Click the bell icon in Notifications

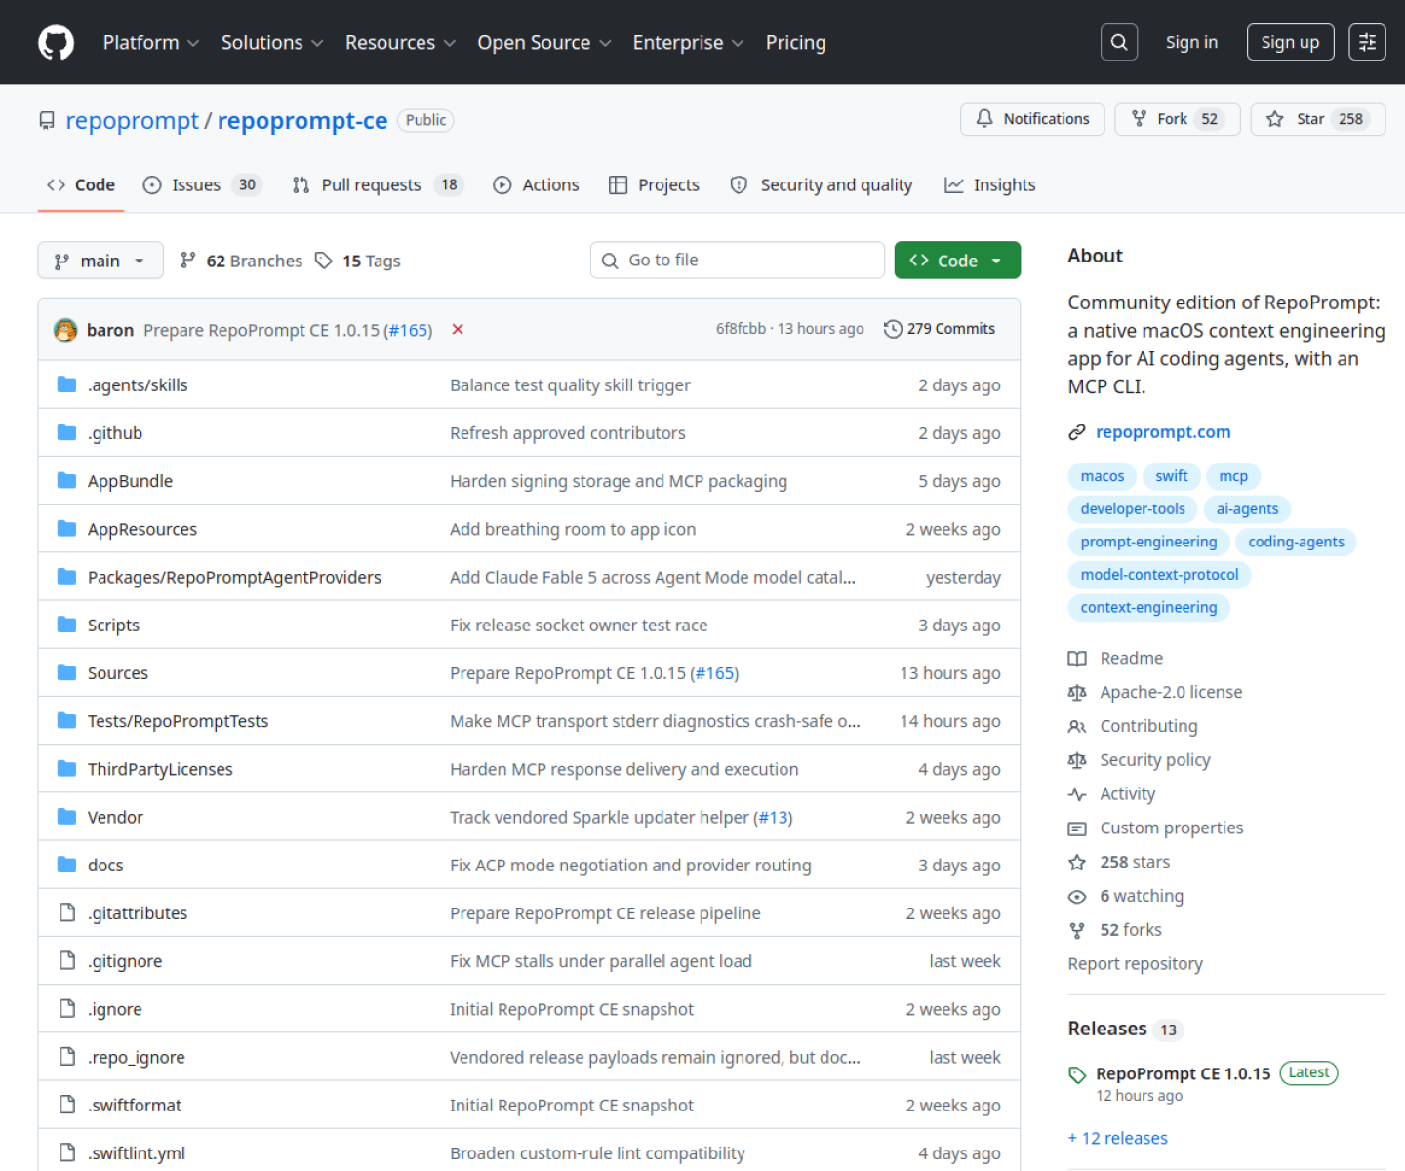[x=984, y=119]
